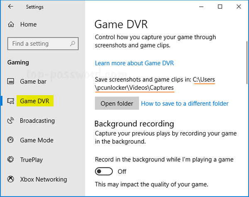Open Learn more about Game DVR link
The height and width of the screenshot is (197, 249).
point(134,63)
